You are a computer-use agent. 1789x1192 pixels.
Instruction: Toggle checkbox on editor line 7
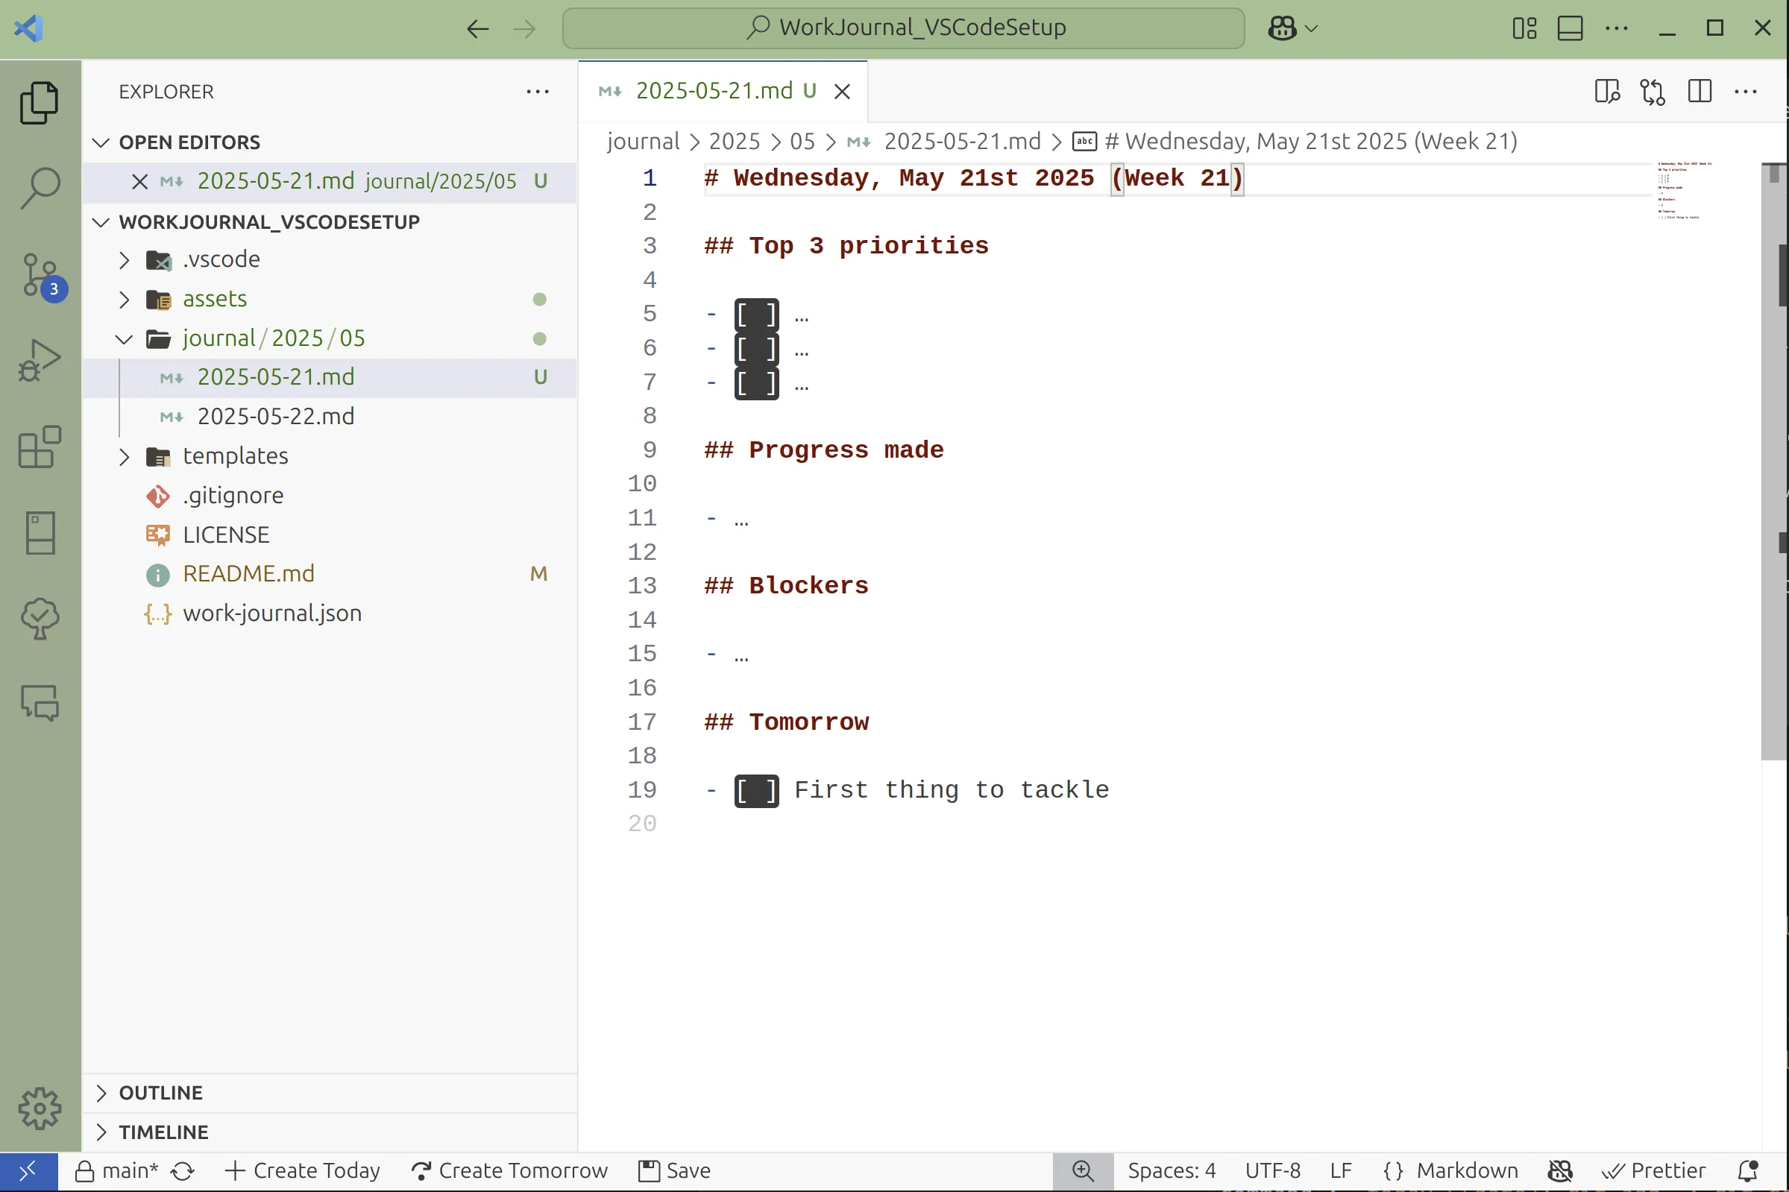pos(756,382)
